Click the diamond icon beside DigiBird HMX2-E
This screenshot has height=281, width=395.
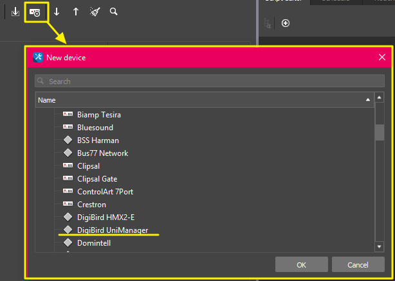click(68, 217)
